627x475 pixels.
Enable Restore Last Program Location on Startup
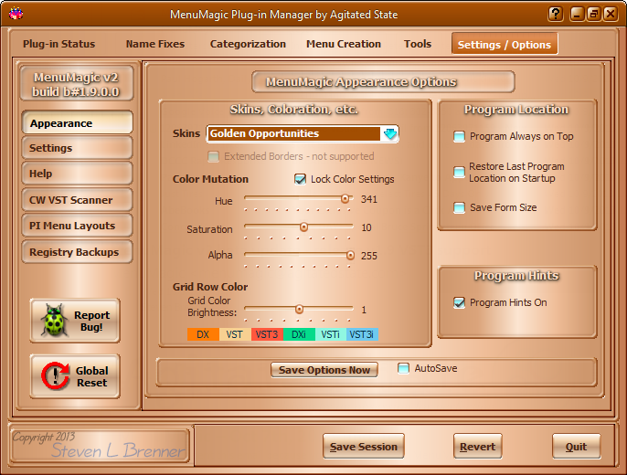click(459, 172)
